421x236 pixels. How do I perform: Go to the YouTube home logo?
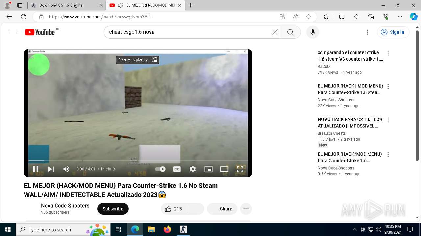click(40, 32)
